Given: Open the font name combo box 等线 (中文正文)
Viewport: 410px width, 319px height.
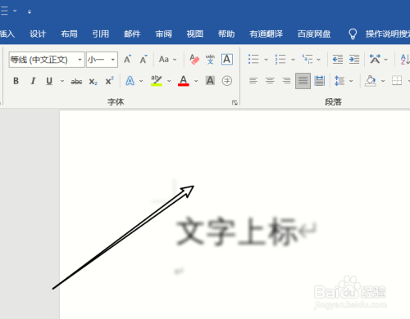Looking at the screenshot, I should point(47,60).
